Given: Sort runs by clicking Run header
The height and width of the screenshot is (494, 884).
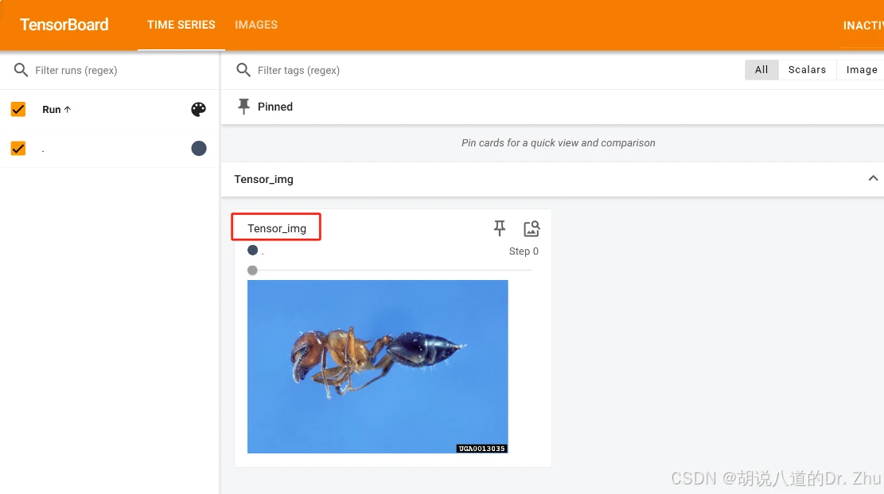Looking at the screenshot, I should pyautogui.click(x=56, y=110).
